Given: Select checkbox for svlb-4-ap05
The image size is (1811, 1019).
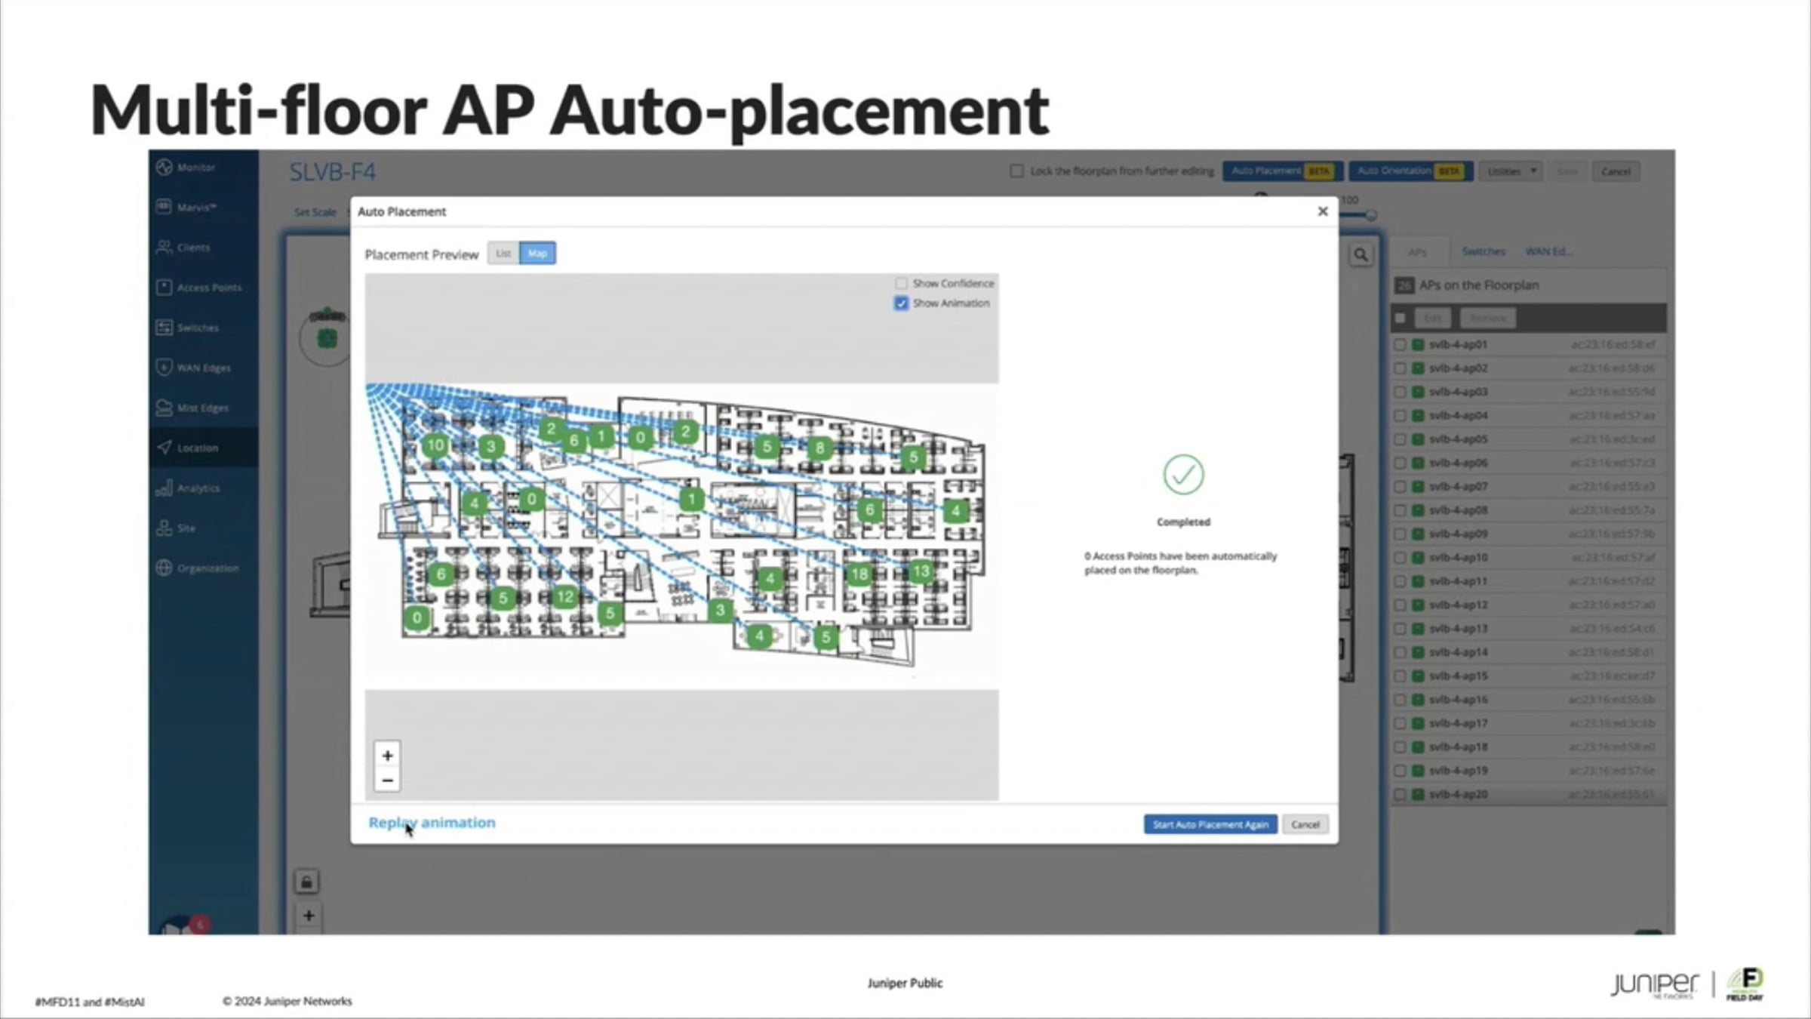Looking at the screenshot, I should (1400, 439).
